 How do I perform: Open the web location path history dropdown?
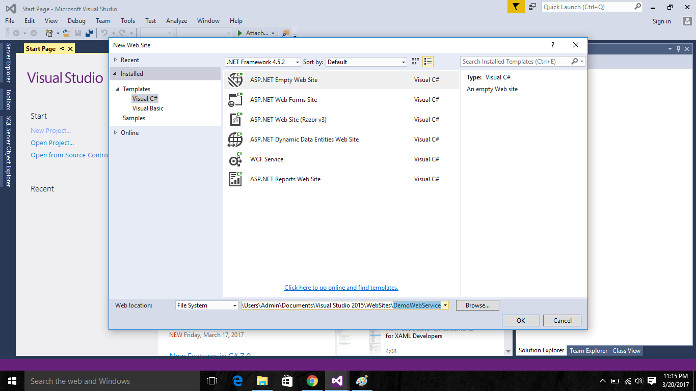(445, 305)
